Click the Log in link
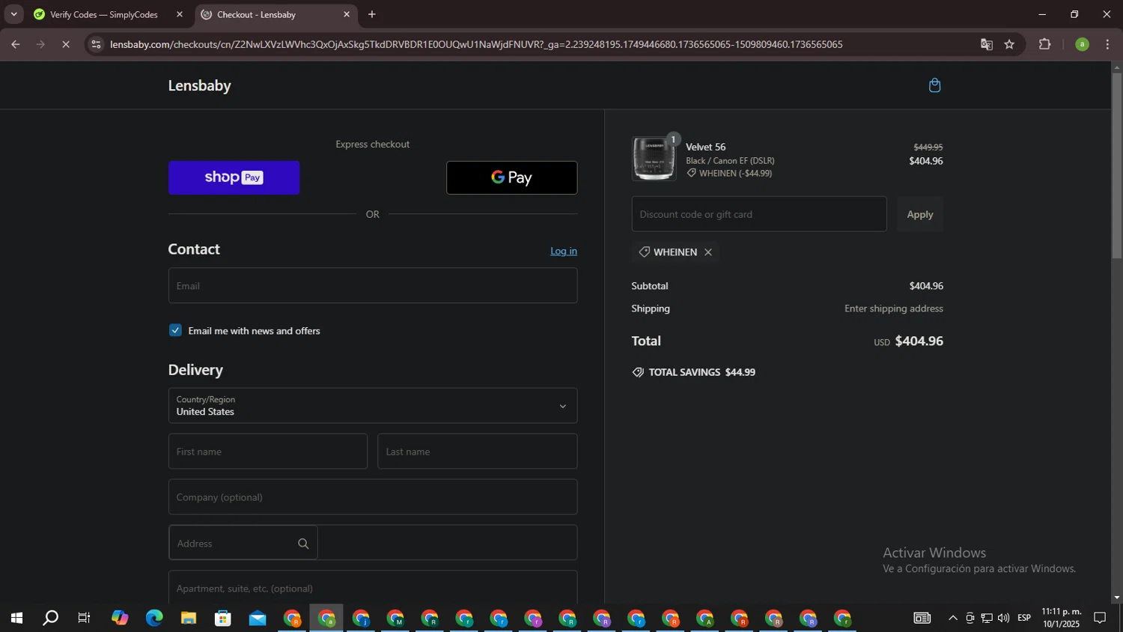Screen dimensions: 1123x632 pyautogui.click(x=564, y=251)
